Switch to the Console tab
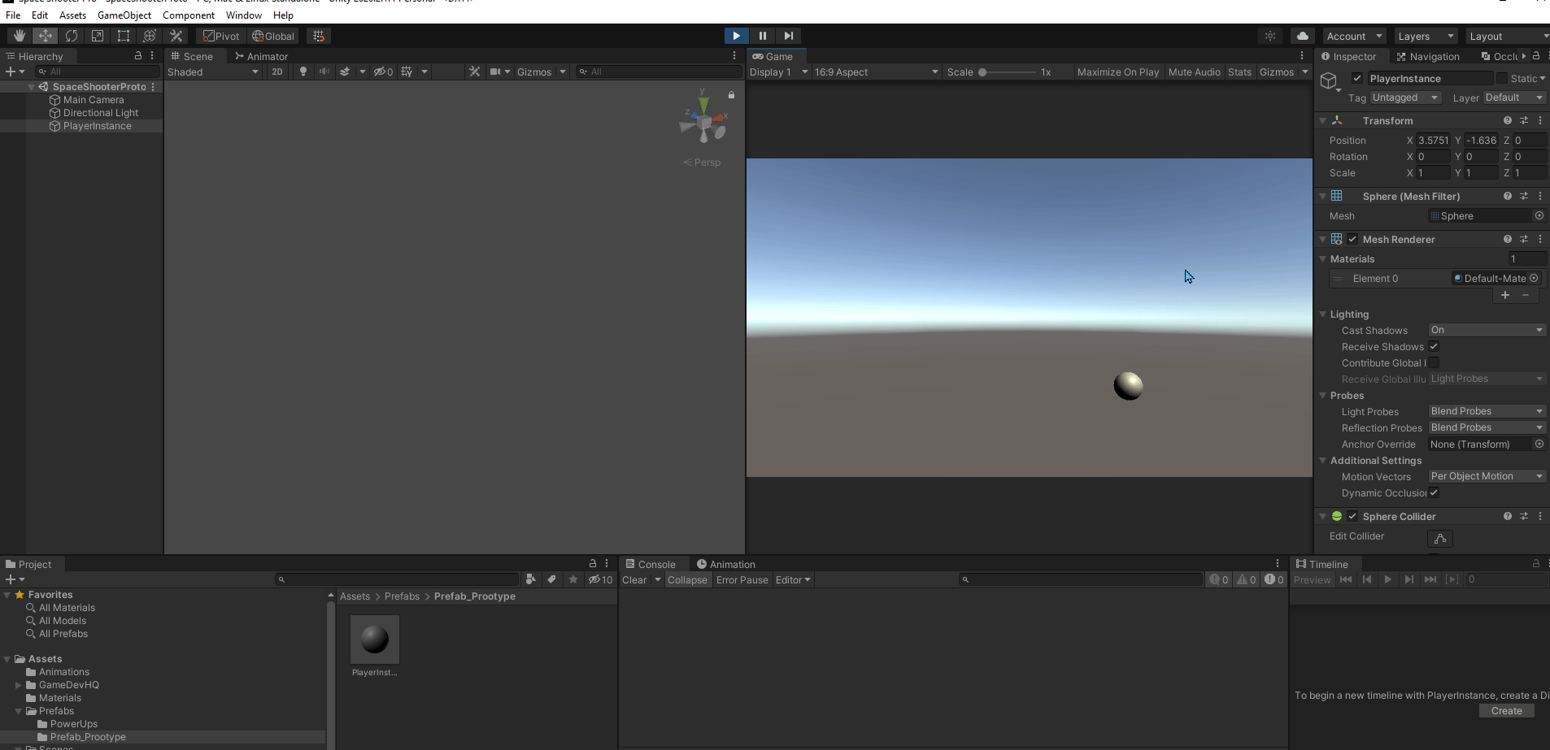This screenshot has height=750, width=1550. (x=653, y=563)
